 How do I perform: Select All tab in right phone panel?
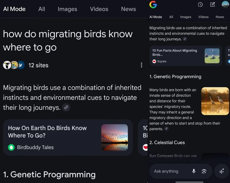(x=171, y=17)
